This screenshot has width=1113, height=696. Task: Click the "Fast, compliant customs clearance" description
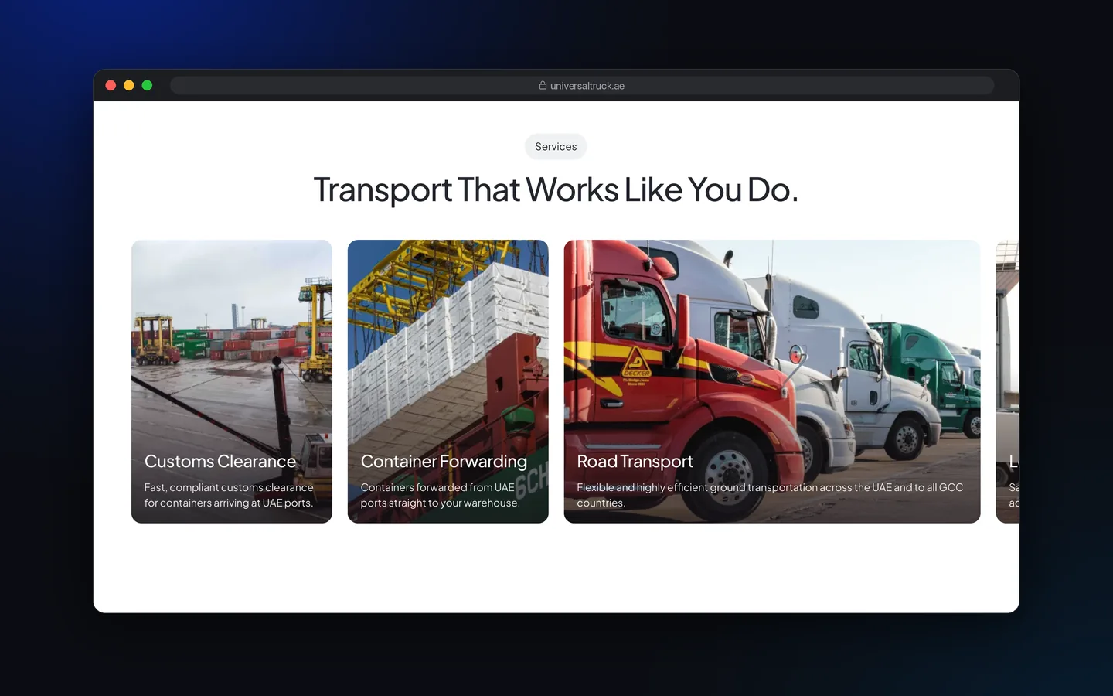pyautogui.click(x=229, y=495)
